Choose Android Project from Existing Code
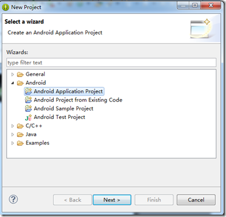Screen dimensions: 226x217 (78, 100)
